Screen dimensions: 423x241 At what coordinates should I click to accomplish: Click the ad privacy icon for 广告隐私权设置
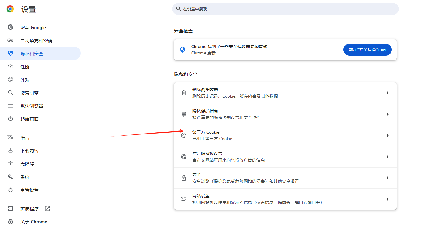(184, 157)
